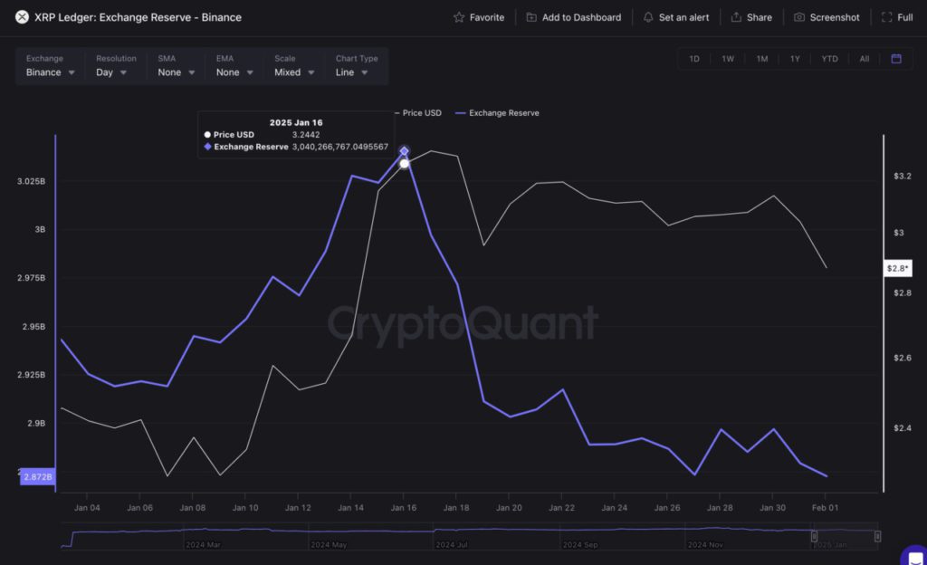This screenshot has height=565, width=927.
Task: Open the calendar date range picker
Action: click(896, 59)
